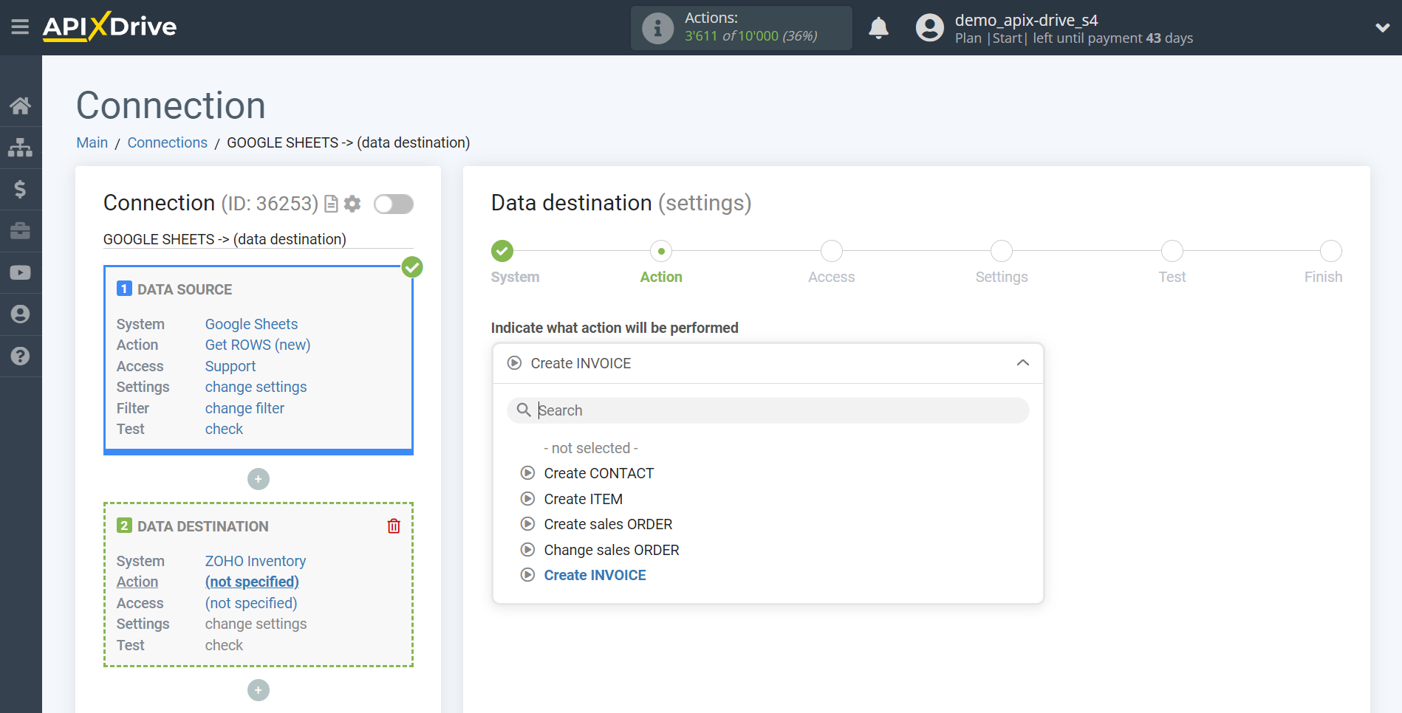The height and width of the screenshot is (713, 1402).
Task: Click the demo_apix-drive_s4 username
Action: (x=1026, y=20)
